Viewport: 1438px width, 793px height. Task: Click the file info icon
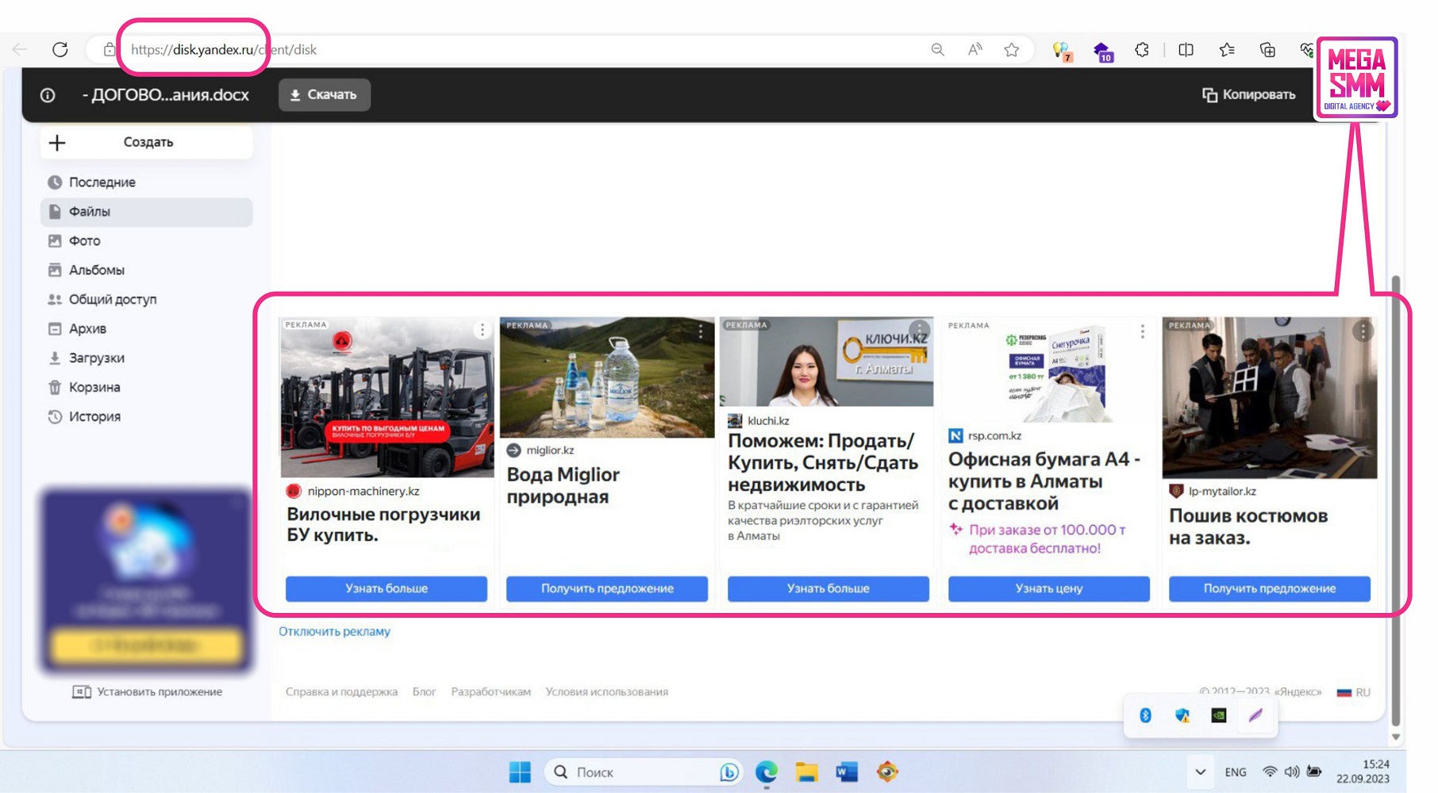pyautogui.click(x=48, y=95)
